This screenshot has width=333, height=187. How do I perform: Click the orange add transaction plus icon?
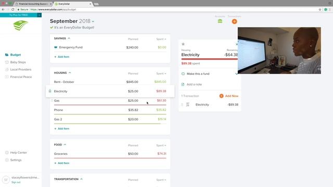click(x=234, y=21)
